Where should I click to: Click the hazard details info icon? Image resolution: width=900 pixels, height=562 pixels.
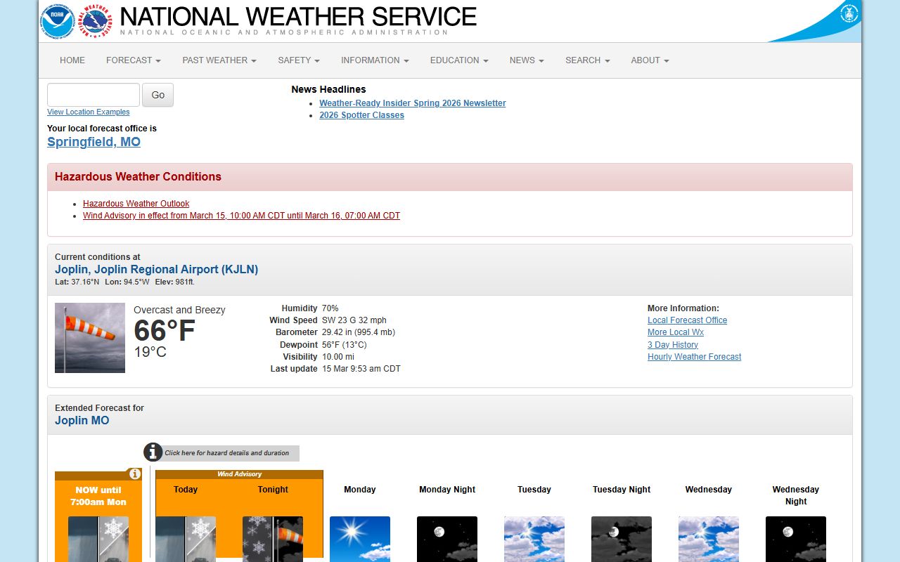pyautogui.click(x=153, y=452)
